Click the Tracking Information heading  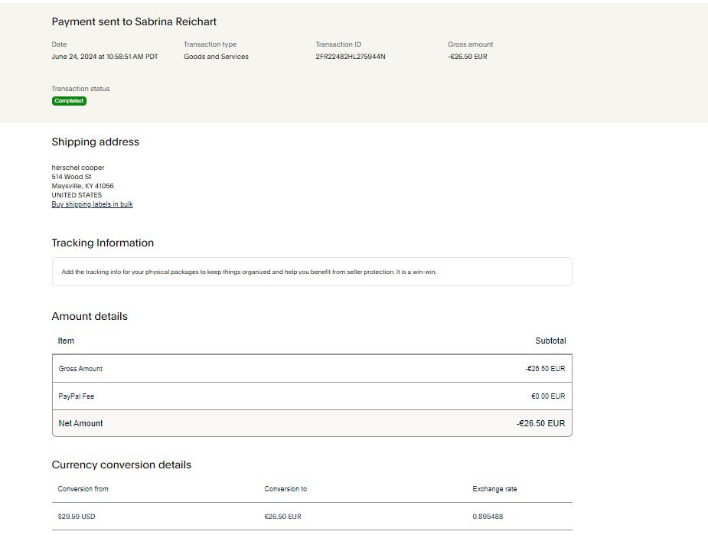(103, 243)
